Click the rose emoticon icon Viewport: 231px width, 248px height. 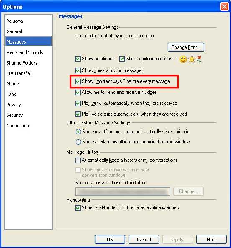(x=199, y=59)
